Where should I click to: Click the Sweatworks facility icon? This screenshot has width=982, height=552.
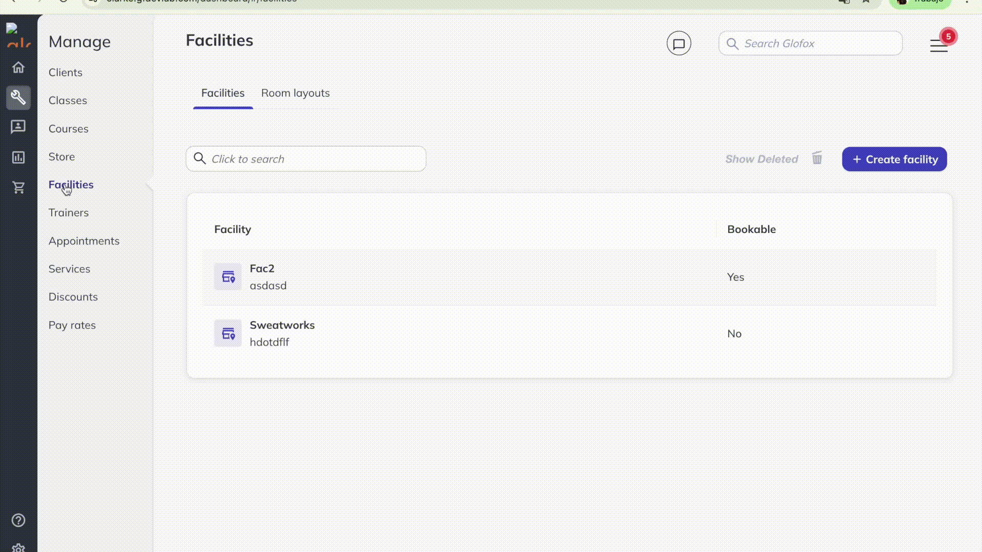tap(228, 333)
